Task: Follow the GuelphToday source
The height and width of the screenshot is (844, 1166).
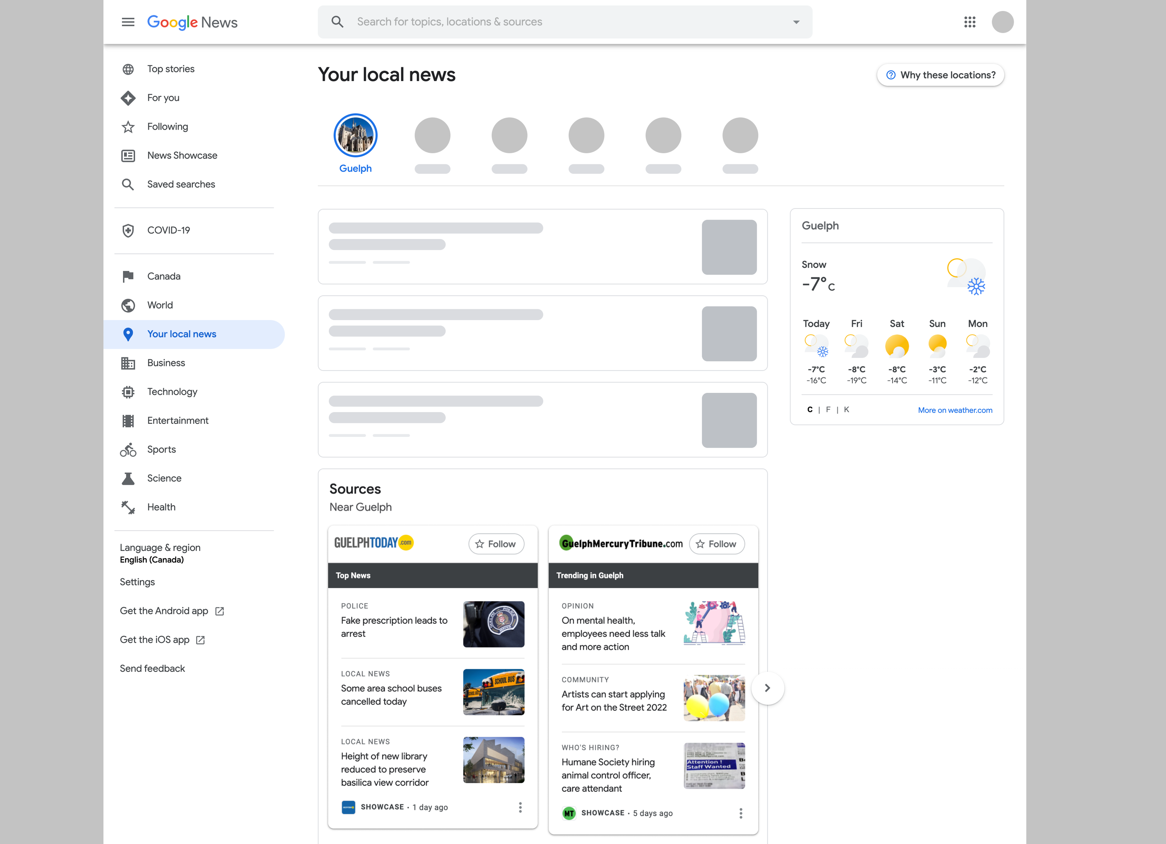Action: point(496,544)
